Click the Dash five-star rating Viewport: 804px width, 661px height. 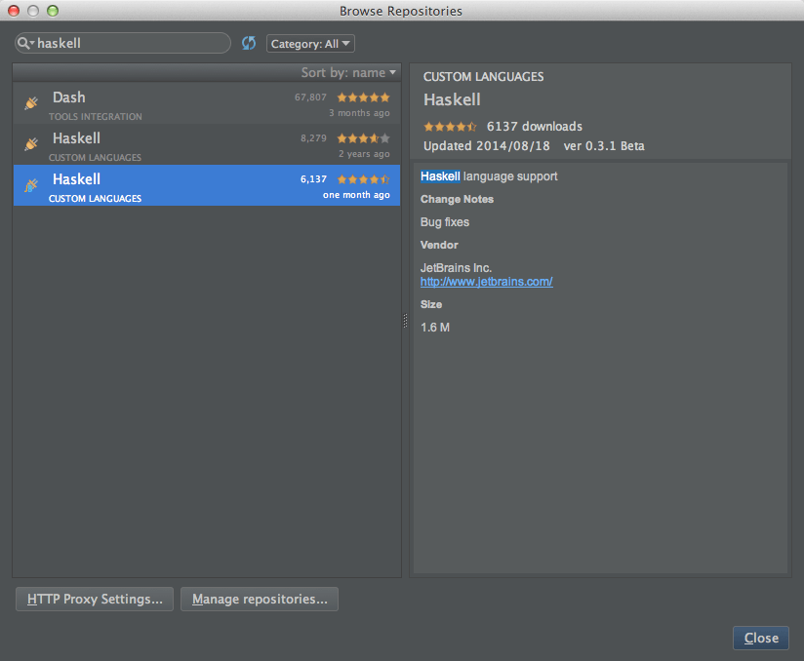point(363,97)
